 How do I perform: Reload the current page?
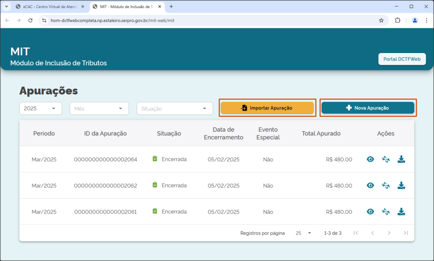point(30,20)
